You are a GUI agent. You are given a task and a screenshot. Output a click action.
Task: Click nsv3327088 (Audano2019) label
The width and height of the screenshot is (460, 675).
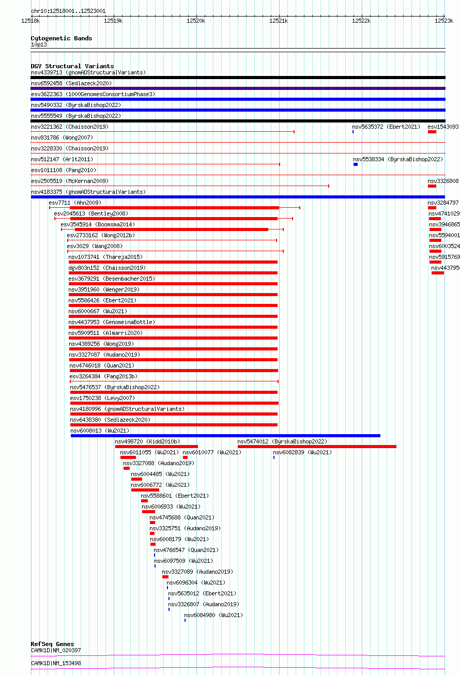coord(159,463)
